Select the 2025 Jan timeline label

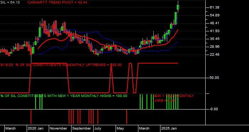click(x=169, y=128)
